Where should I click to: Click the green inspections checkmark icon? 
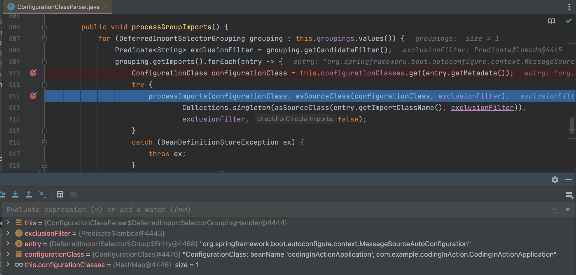coord(569,21)
